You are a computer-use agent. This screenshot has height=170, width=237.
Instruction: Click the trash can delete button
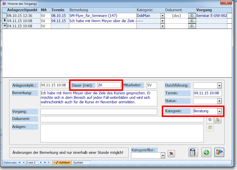192,152
